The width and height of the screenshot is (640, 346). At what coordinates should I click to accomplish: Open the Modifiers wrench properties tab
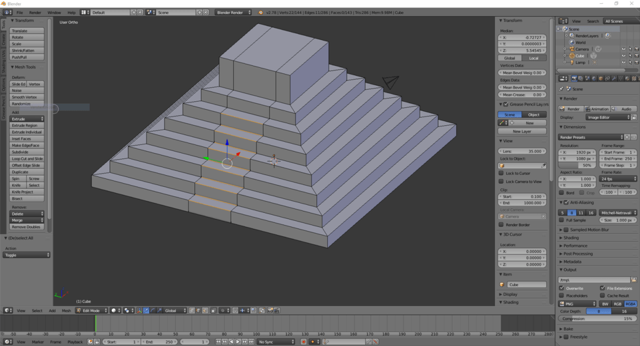coord(614,79)
